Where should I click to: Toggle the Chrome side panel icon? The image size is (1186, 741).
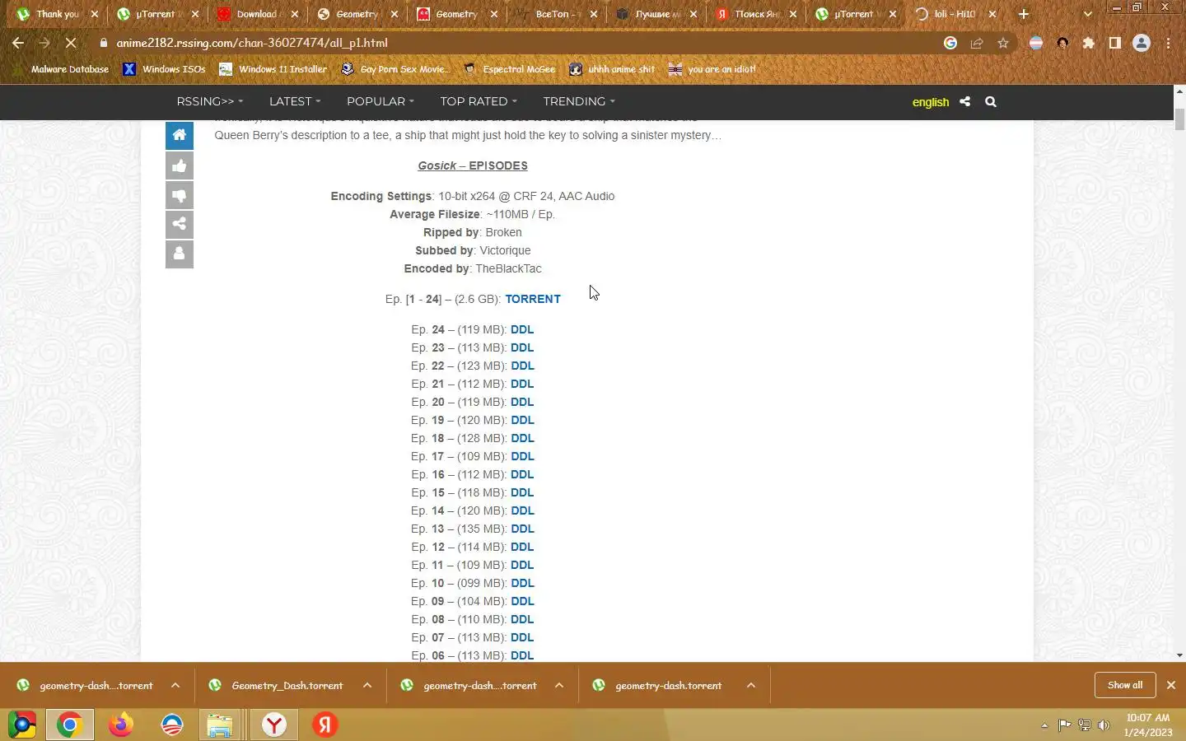coord(1115,43)
